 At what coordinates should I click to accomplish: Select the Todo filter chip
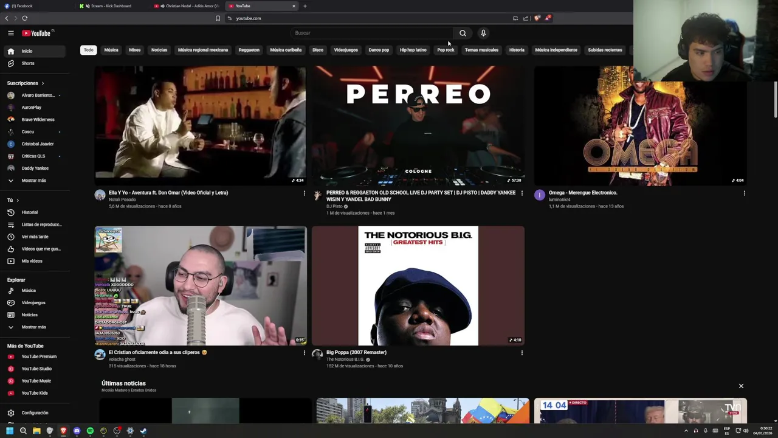tap(89, 50)
